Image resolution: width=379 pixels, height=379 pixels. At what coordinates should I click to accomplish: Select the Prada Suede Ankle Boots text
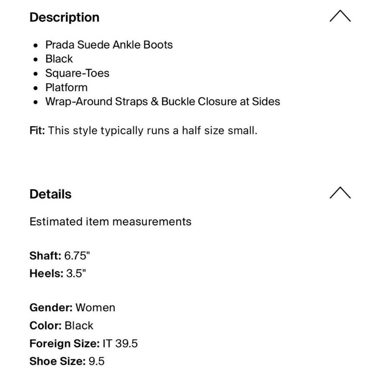click(109, 45)
